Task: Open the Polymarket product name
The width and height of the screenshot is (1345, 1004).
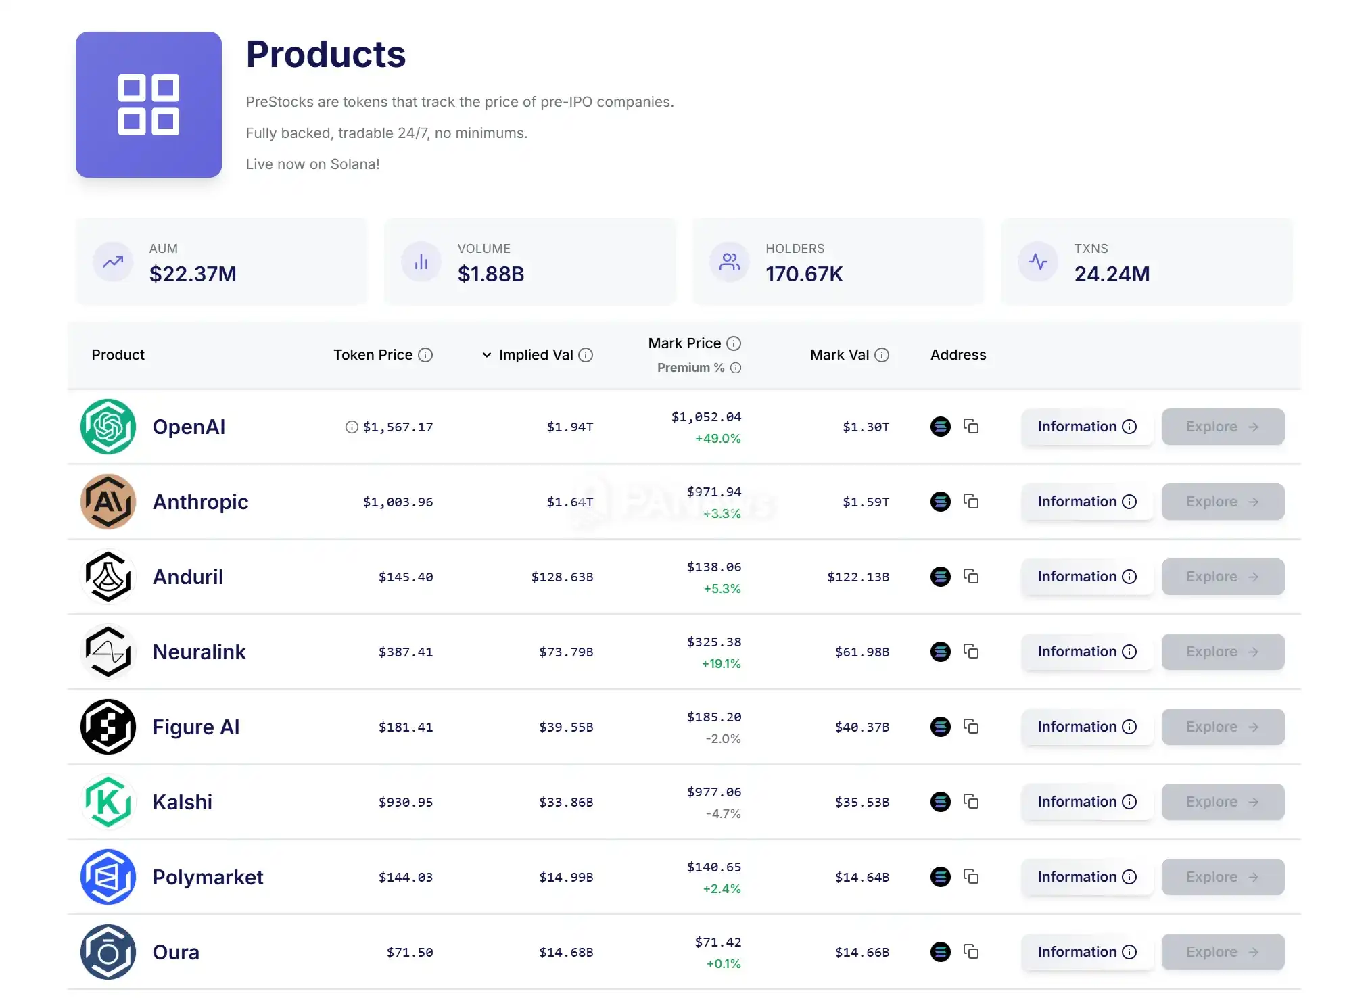Action: [208, 877]
